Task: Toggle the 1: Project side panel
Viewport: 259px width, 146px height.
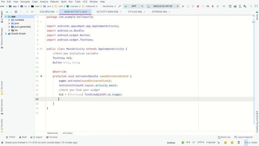Action: pyautogui.click(x=2, y=17)
